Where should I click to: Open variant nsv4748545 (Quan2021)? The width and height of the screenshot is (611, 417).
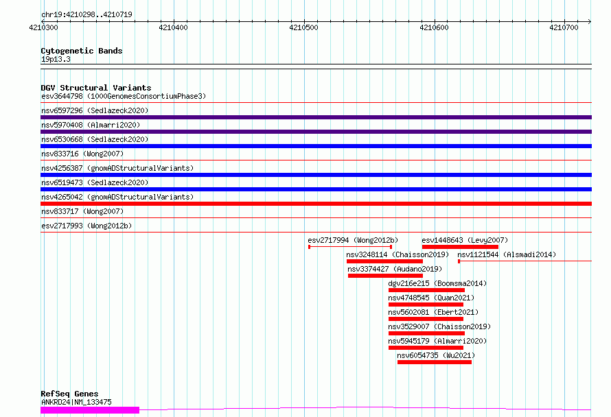coord(431,298)
